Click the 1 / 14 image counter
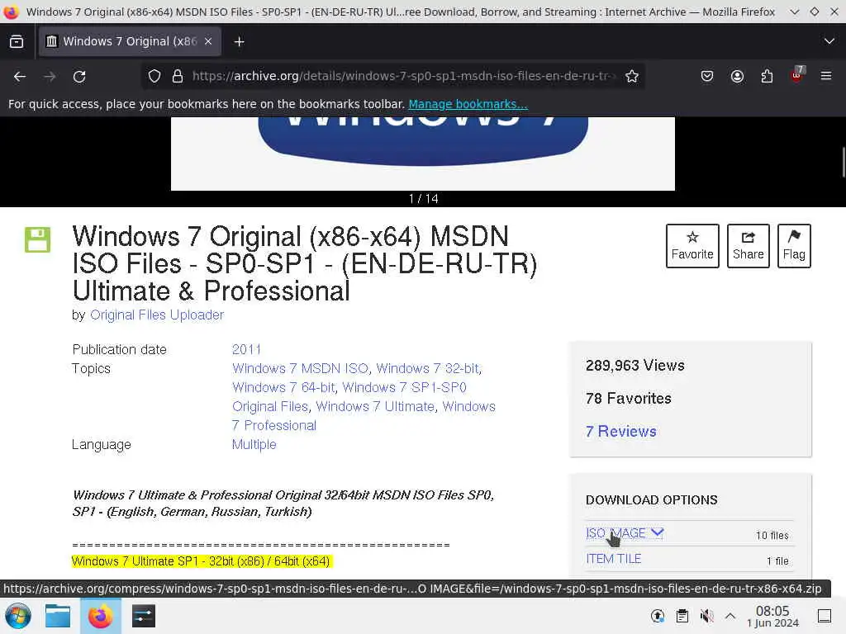The image size is (846, 634). pyautogui.click(x=423, y=198)
